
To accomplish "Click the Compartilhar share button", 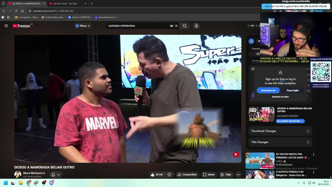I will (x=187, y=175).
